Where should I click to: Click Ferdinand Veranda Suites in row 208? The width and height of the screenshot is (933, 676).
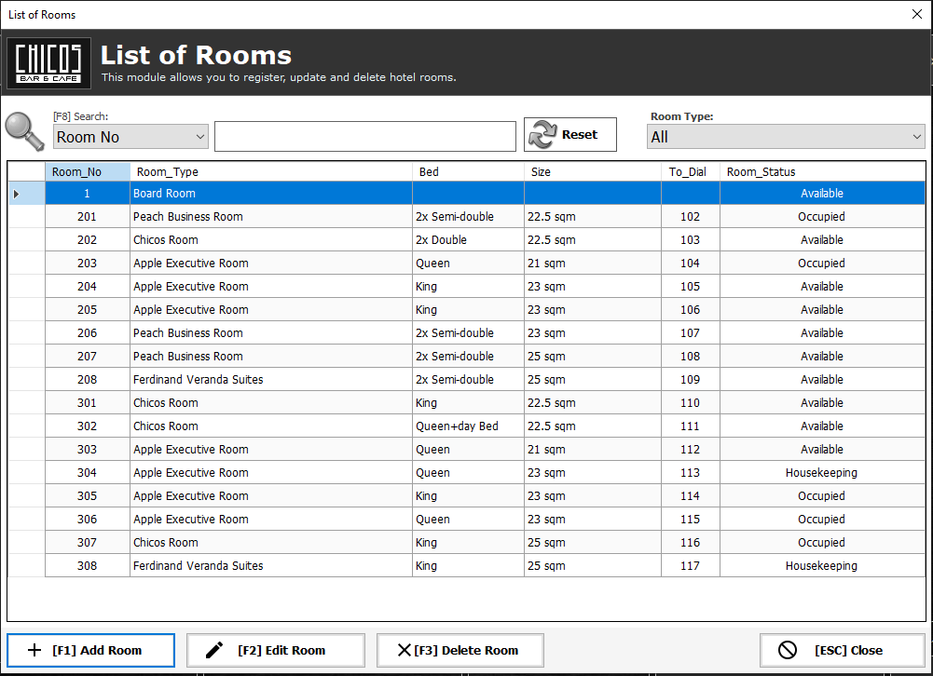click(x=270, y=379)
